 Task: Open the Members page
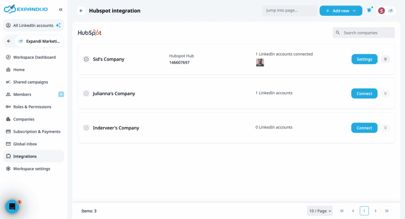point(22,94)
